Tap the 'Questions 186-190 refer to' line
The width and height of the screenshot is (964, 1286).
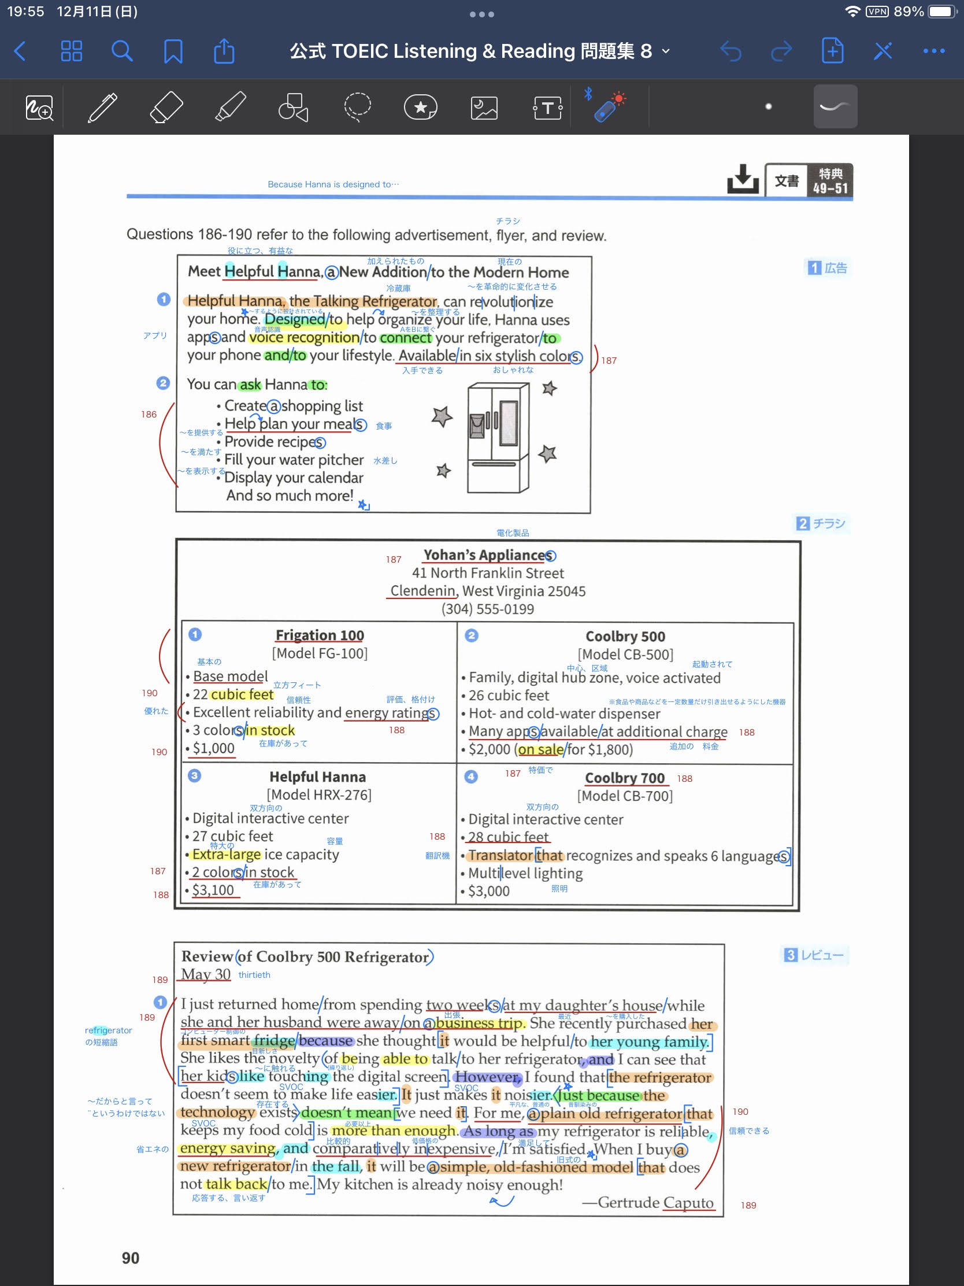click(x=366, y=235)
